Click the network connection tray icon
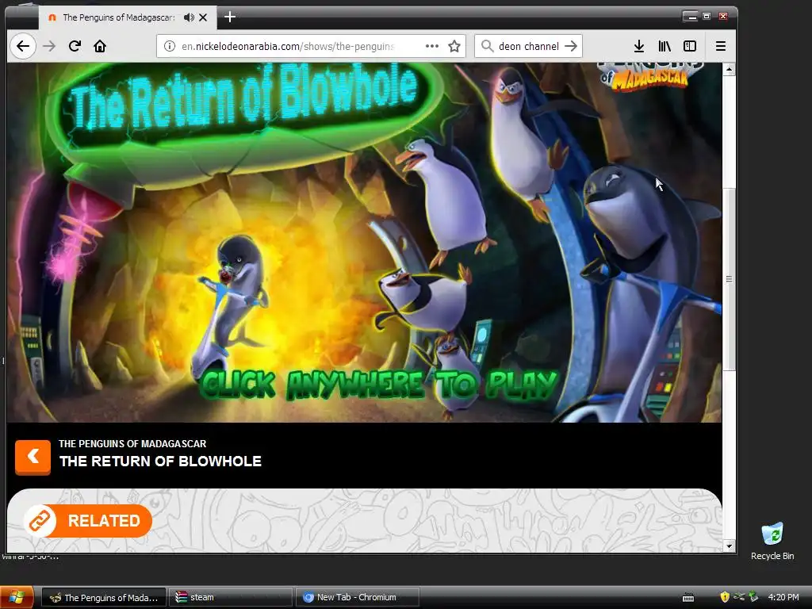Viewport: 812px width, 609px height. (x=740, y=597)
